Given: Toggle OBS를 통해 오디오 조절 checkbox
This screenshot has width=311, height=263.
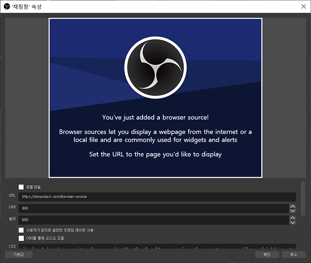Looking at the screenshot, I should click(x=21, y=238).
